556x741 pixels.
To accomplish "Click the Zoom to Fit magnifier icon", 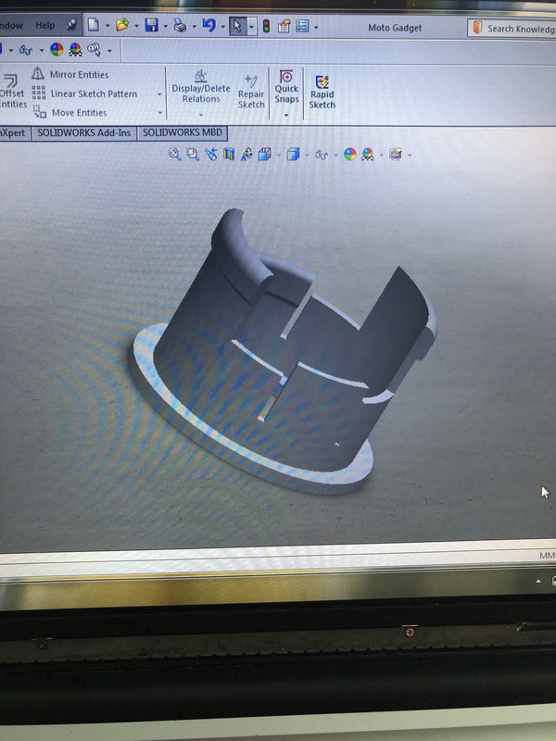I will click(175, 154).
